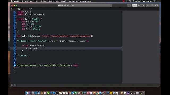The height and width of the screenshot is (95, 170).
Task: Switch to the Version editor arrows button
Action: 143,6
